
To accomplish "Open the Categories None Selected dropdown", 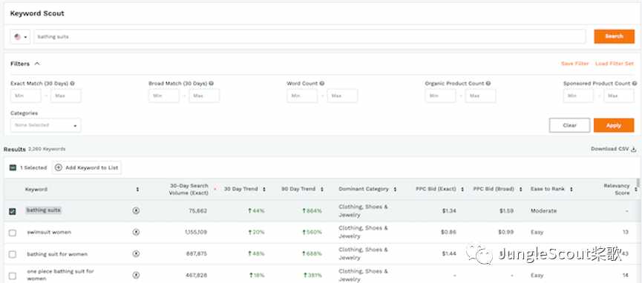I will click(x=46, y=125).
